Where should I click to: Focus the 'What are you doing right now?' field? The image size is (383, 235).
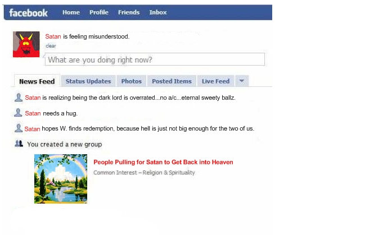(x=155, y=59)
